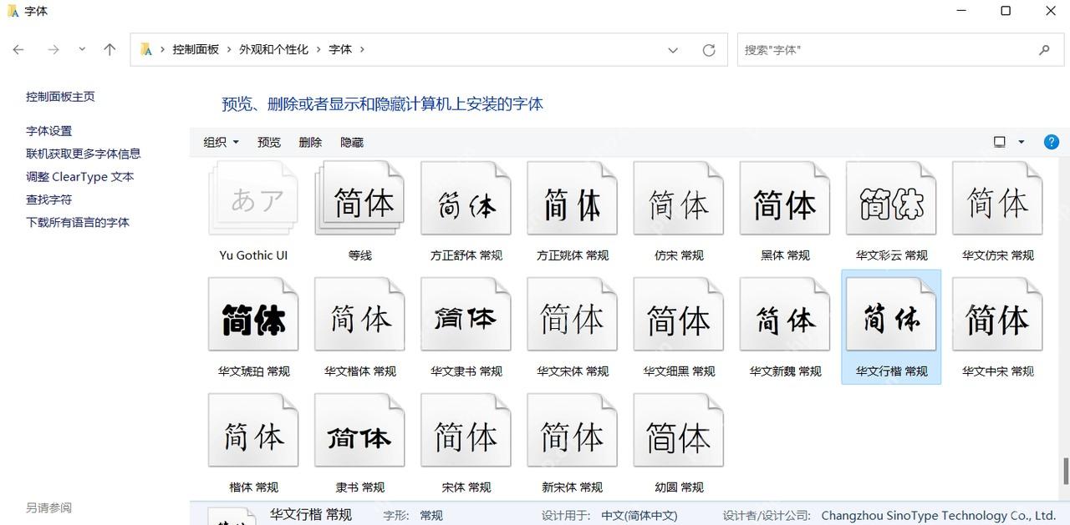Open the 组织 dropdown menu
Viewport: 1070px width, 525px height.
coord(222,142)
